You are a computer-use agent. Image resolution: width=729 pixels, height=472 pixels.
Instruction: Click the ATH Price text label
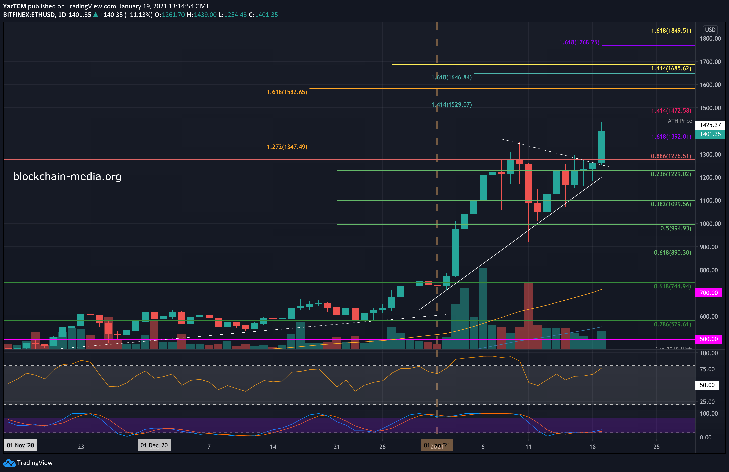pos(680,121)
